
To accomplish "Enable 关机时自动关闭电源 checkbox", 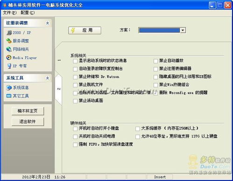I will pos(75,137).
